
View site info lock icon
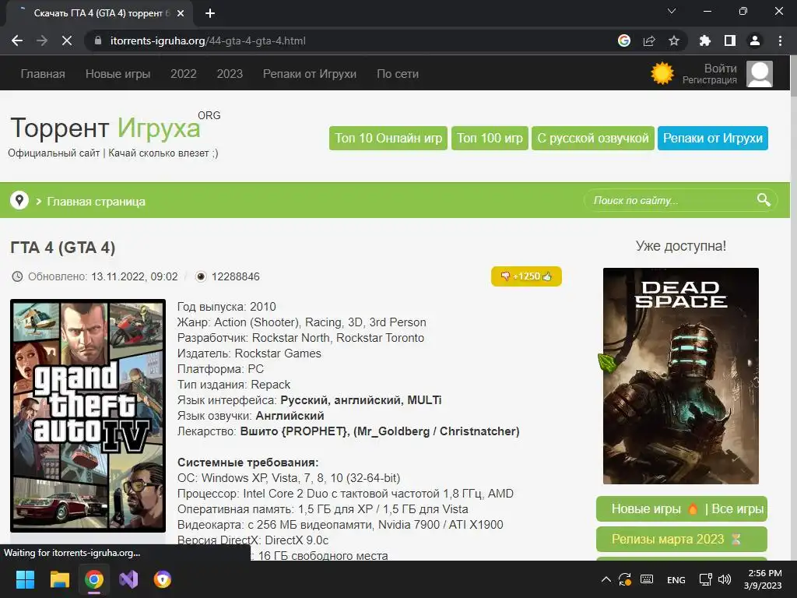tap(98, 40)
